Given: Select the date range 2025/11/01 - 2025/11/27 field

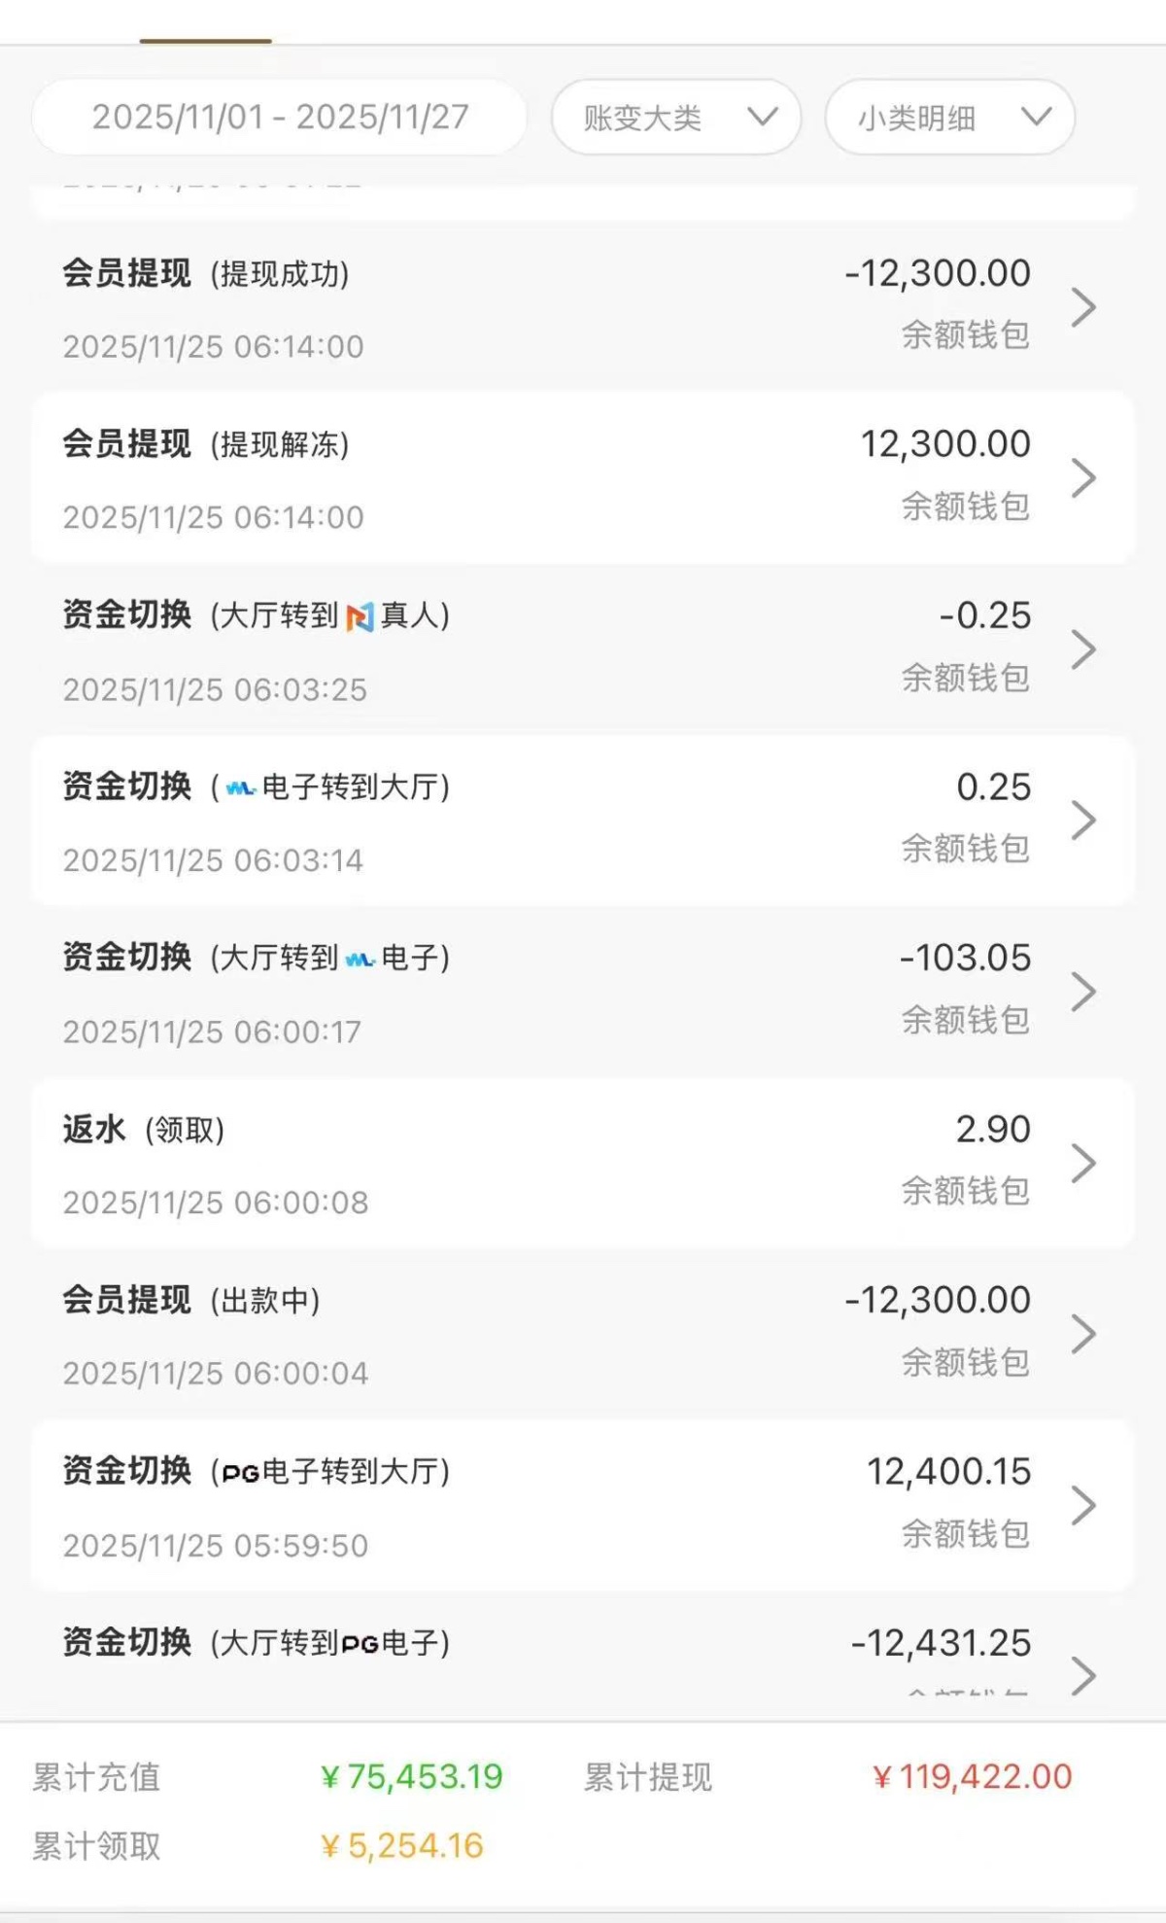Looking at the screenshot, I should pos(280,118).
